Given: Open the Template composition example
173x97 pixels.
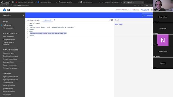Looking at the screenshot, I should tap(10, 68).
